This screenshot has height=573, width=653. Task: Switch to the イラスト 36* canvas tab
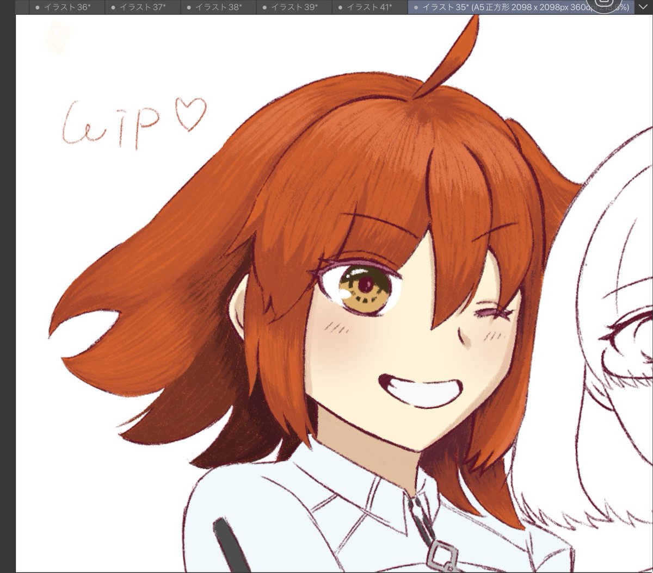click(x=66, y=7)
